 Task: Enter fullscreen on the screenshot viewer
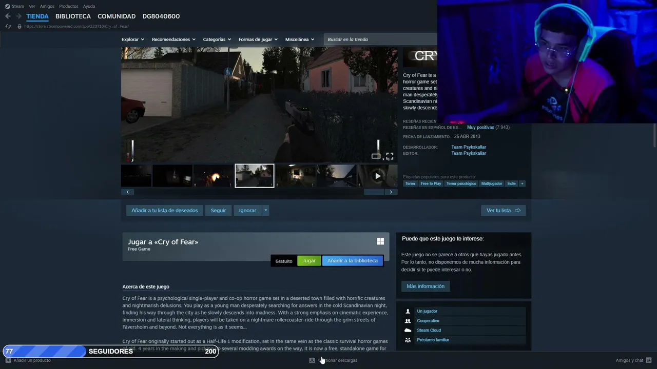390,156
